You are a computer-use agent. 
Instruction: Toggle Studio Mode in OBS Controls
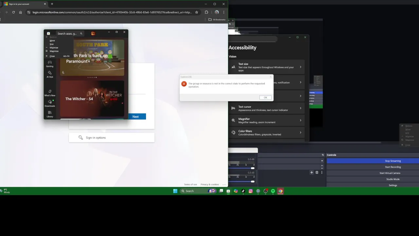[x=373, y=179]
